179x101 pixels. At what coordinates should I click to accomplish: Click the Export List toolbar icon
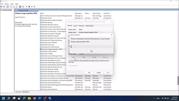[17, 7]
